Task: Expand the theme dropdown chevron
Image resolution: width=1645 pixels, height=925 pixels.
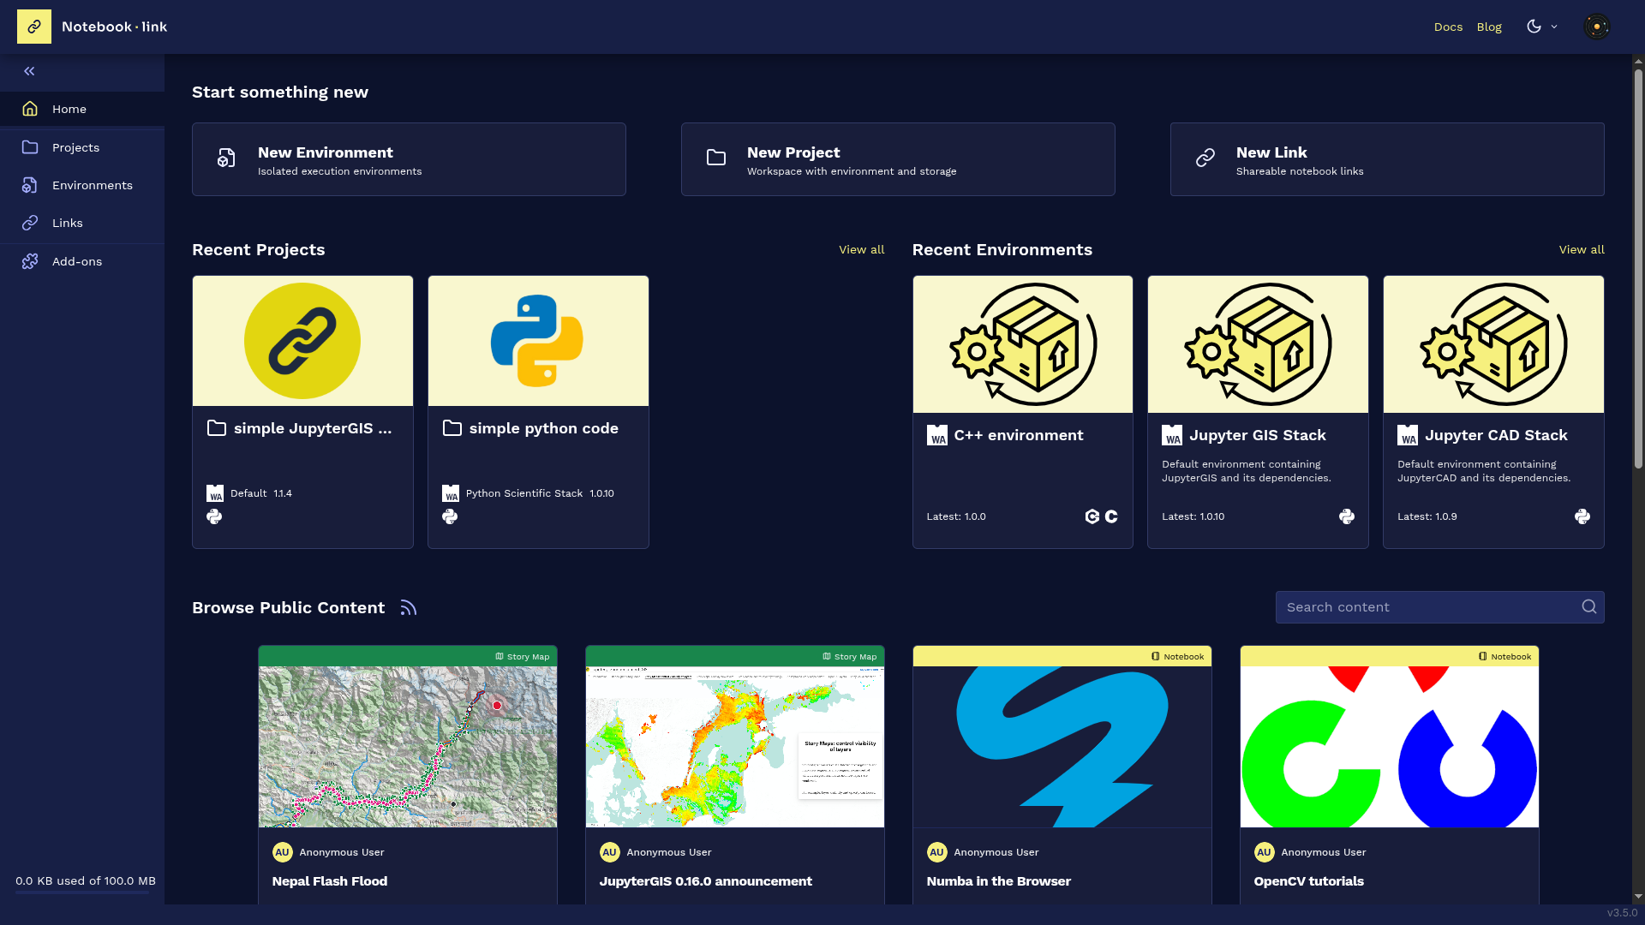Action: pos(1554,27)
